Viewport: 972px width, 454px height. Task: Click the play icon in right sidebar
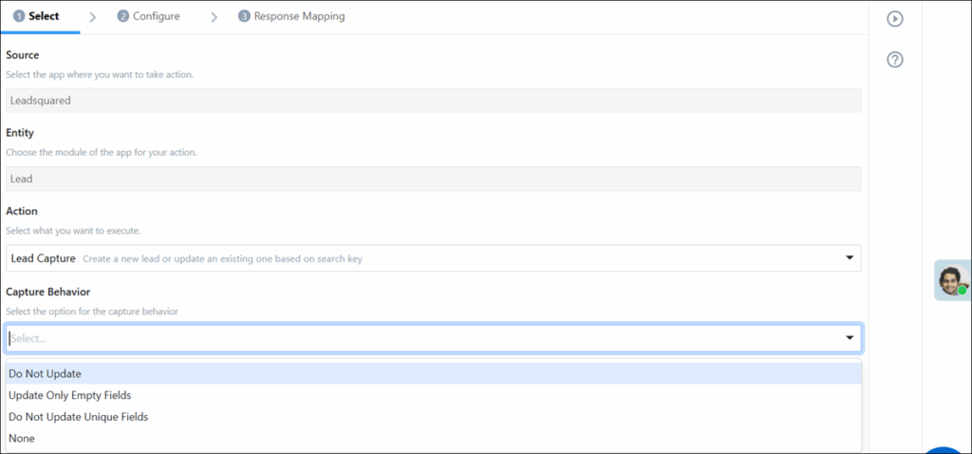point(894,19)
